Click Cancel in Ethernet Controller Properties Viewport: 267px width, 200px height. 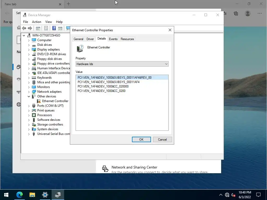[162, 140]
